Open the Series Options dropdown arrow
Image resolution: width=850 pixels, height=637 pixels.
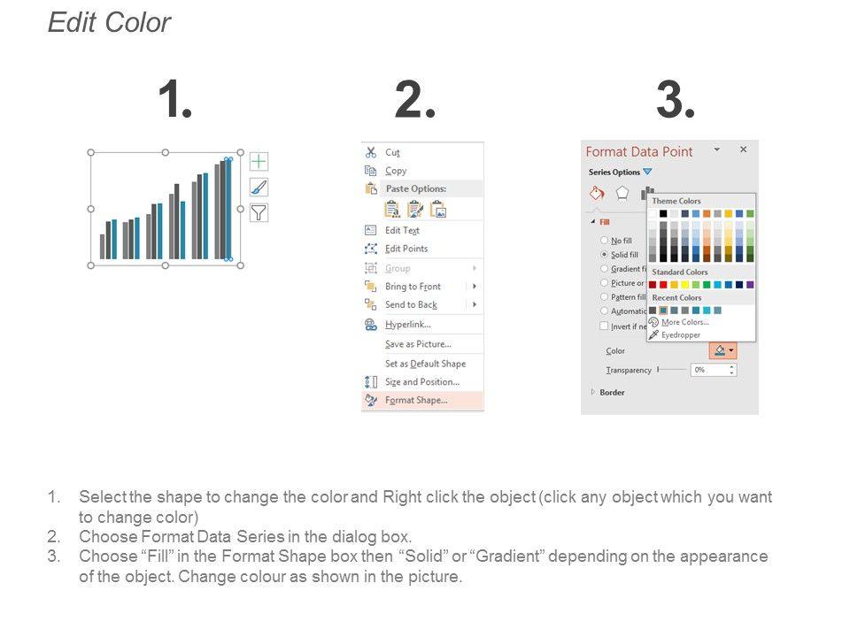coord(647,172)
